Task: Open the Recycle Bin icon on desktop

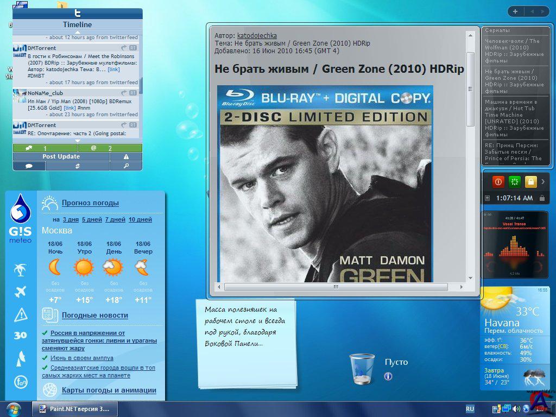Action: 362,369
